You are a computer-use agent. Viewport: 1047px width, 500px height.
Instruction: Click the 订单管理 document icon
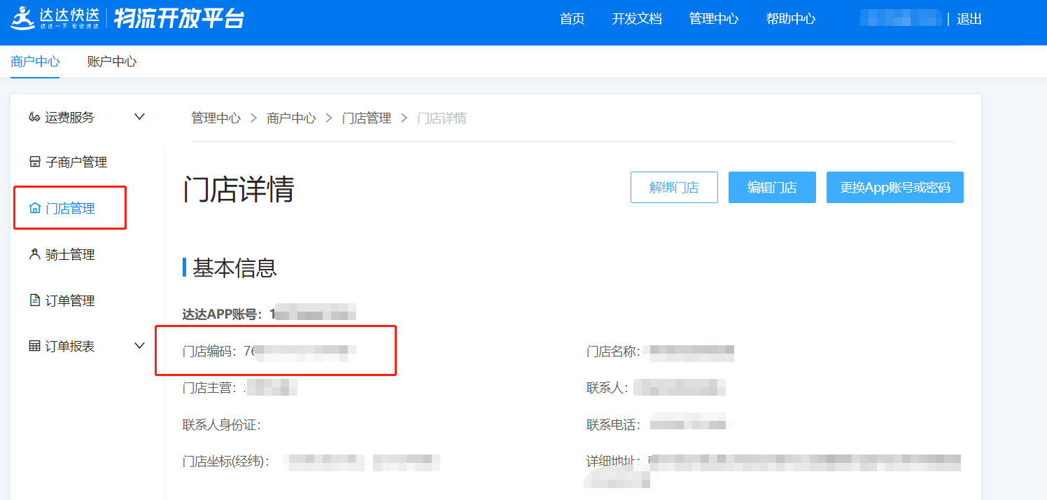[x=34, y=300]
